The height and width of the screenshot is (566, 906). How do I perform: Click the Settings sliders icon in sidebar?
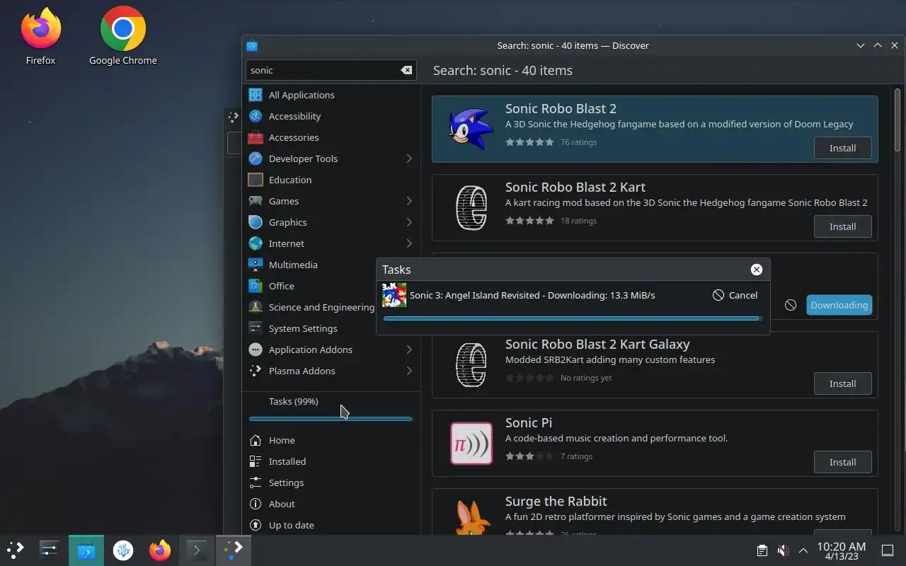(256, 483)
